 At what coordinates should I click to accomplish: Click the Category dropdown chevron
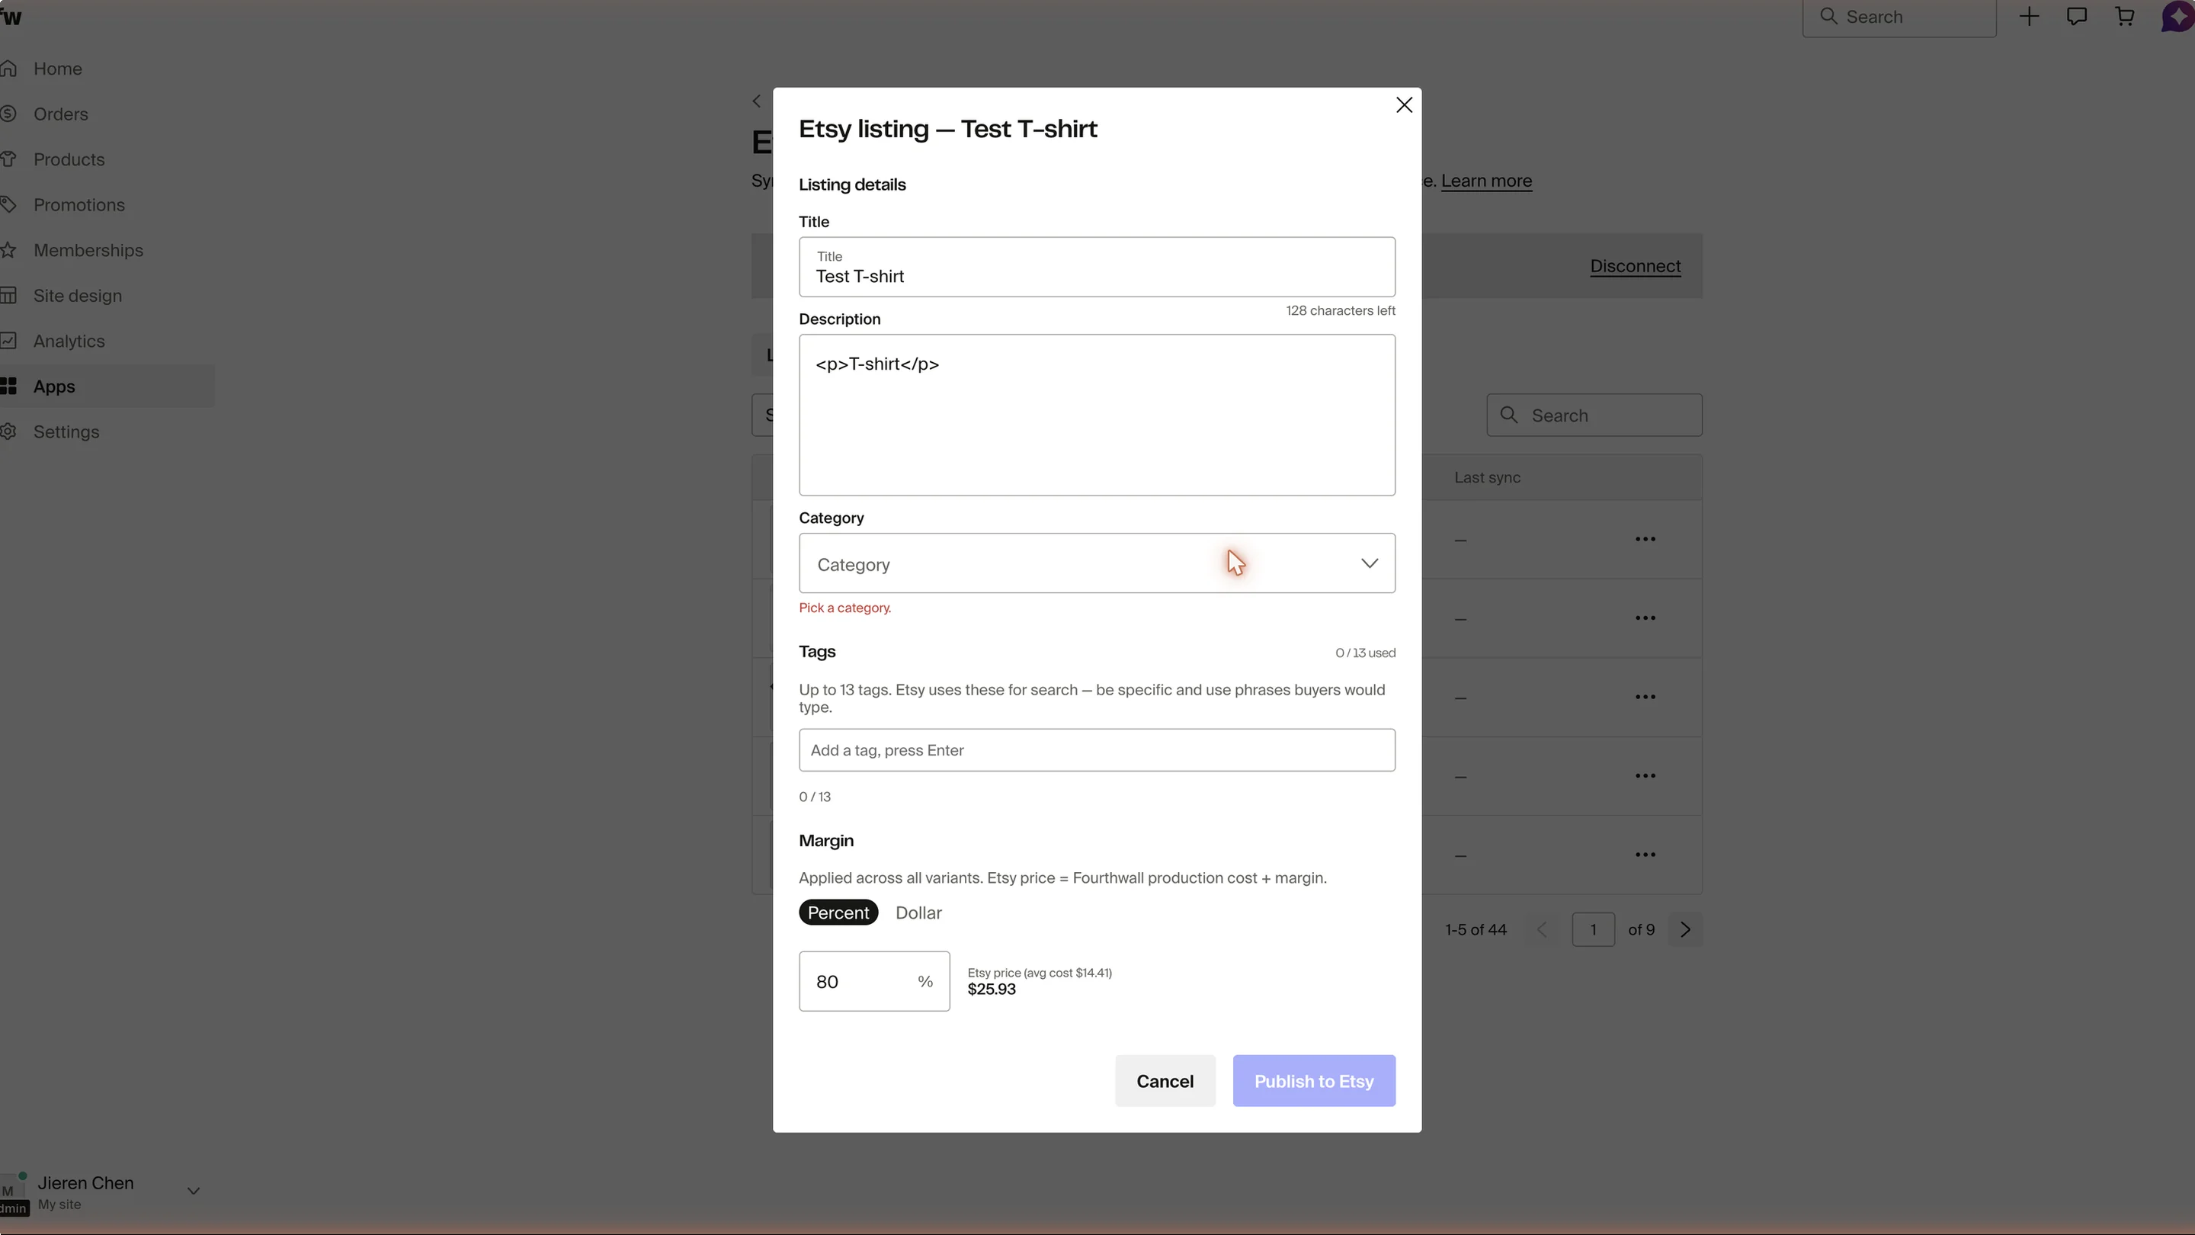point(1370,563)
